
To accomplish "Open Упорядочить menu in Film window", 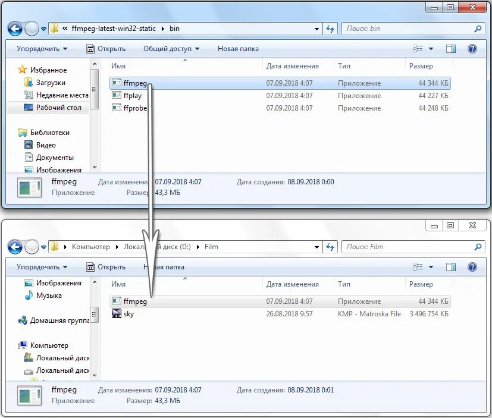I will (42, 267).
